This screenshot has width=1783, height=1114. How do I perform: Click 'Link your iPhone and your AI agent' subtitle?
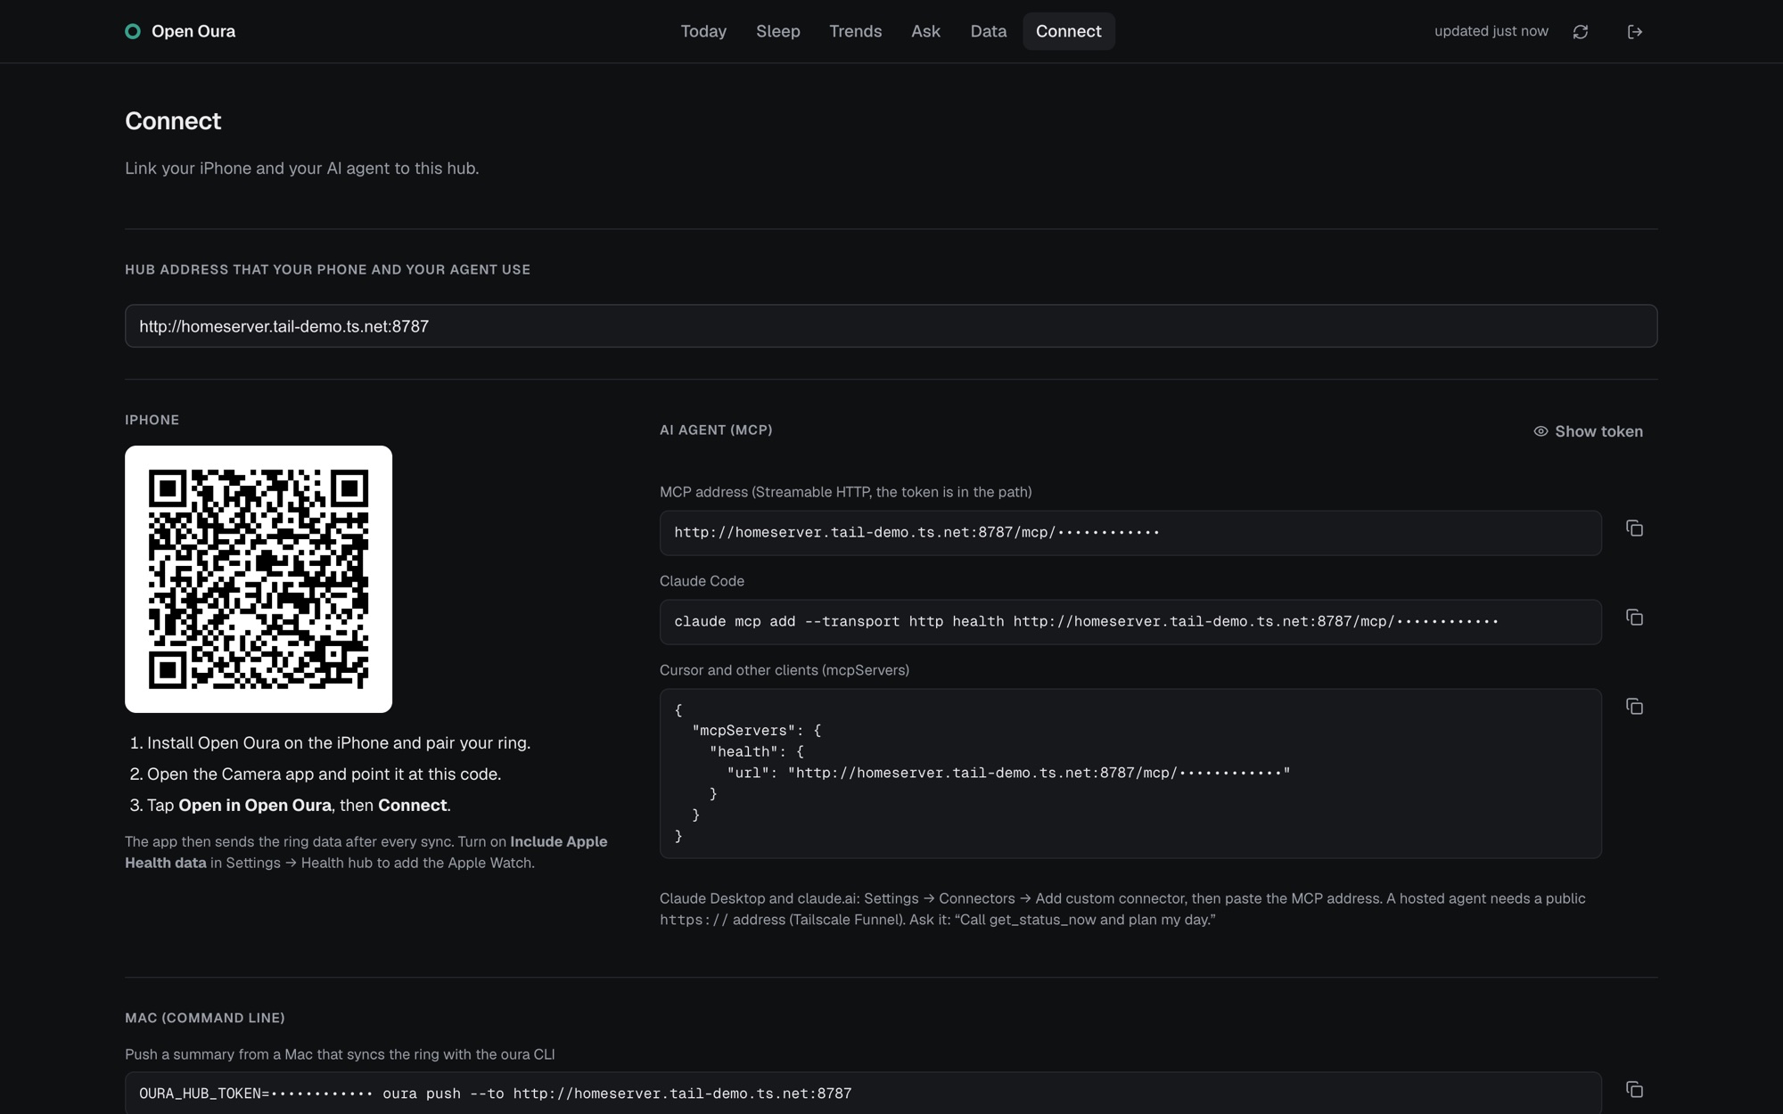301,168
